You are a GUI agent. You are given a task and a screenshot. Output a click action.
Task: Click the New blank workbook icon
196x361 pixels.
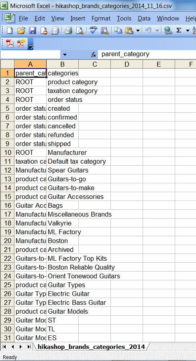click(9, 30)
